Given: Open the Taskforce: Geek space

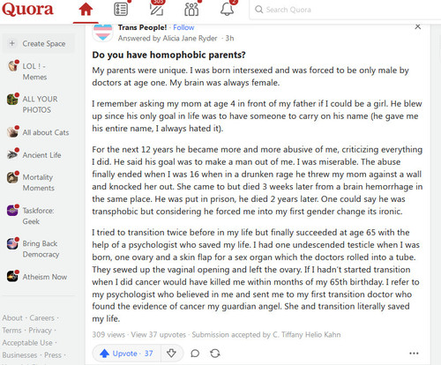Looking at the screenshot, I should point(32,216).
